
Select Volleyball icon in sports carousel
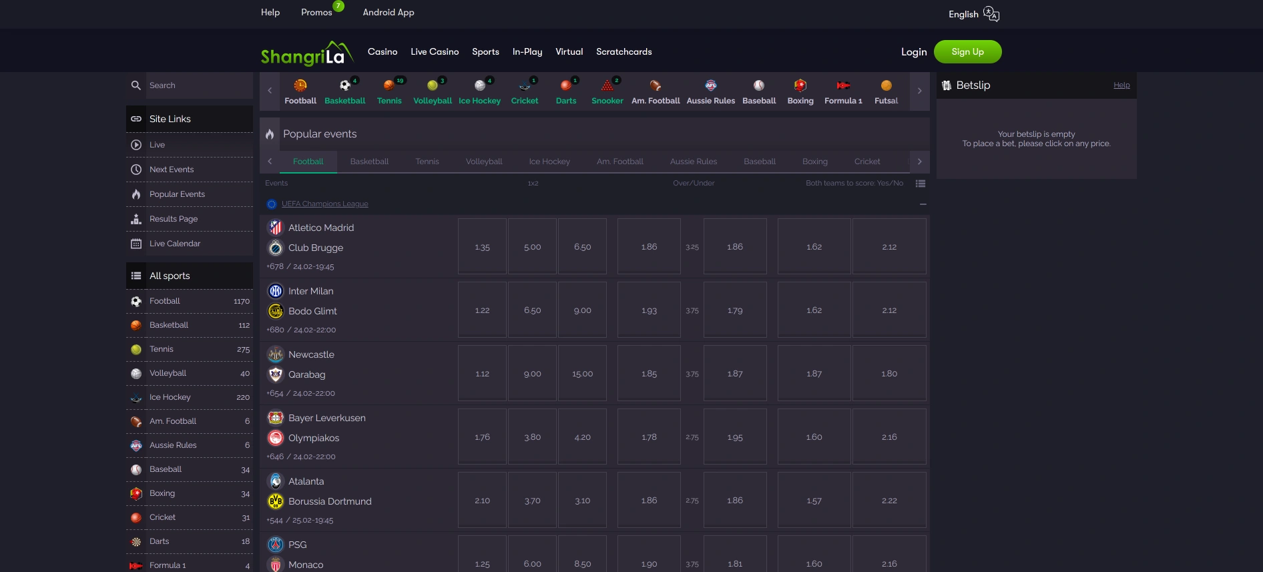click(433, 85)
